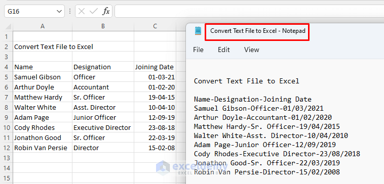
Task: Open Insert Function fx button
Action: click(106, 11)
